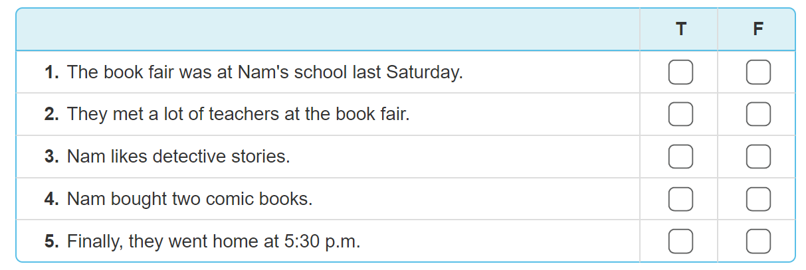The height and width of the screenshot is (270, 806).
Task: Click the sentence starting with "Finally, they went home"
Action: (213, 241)
